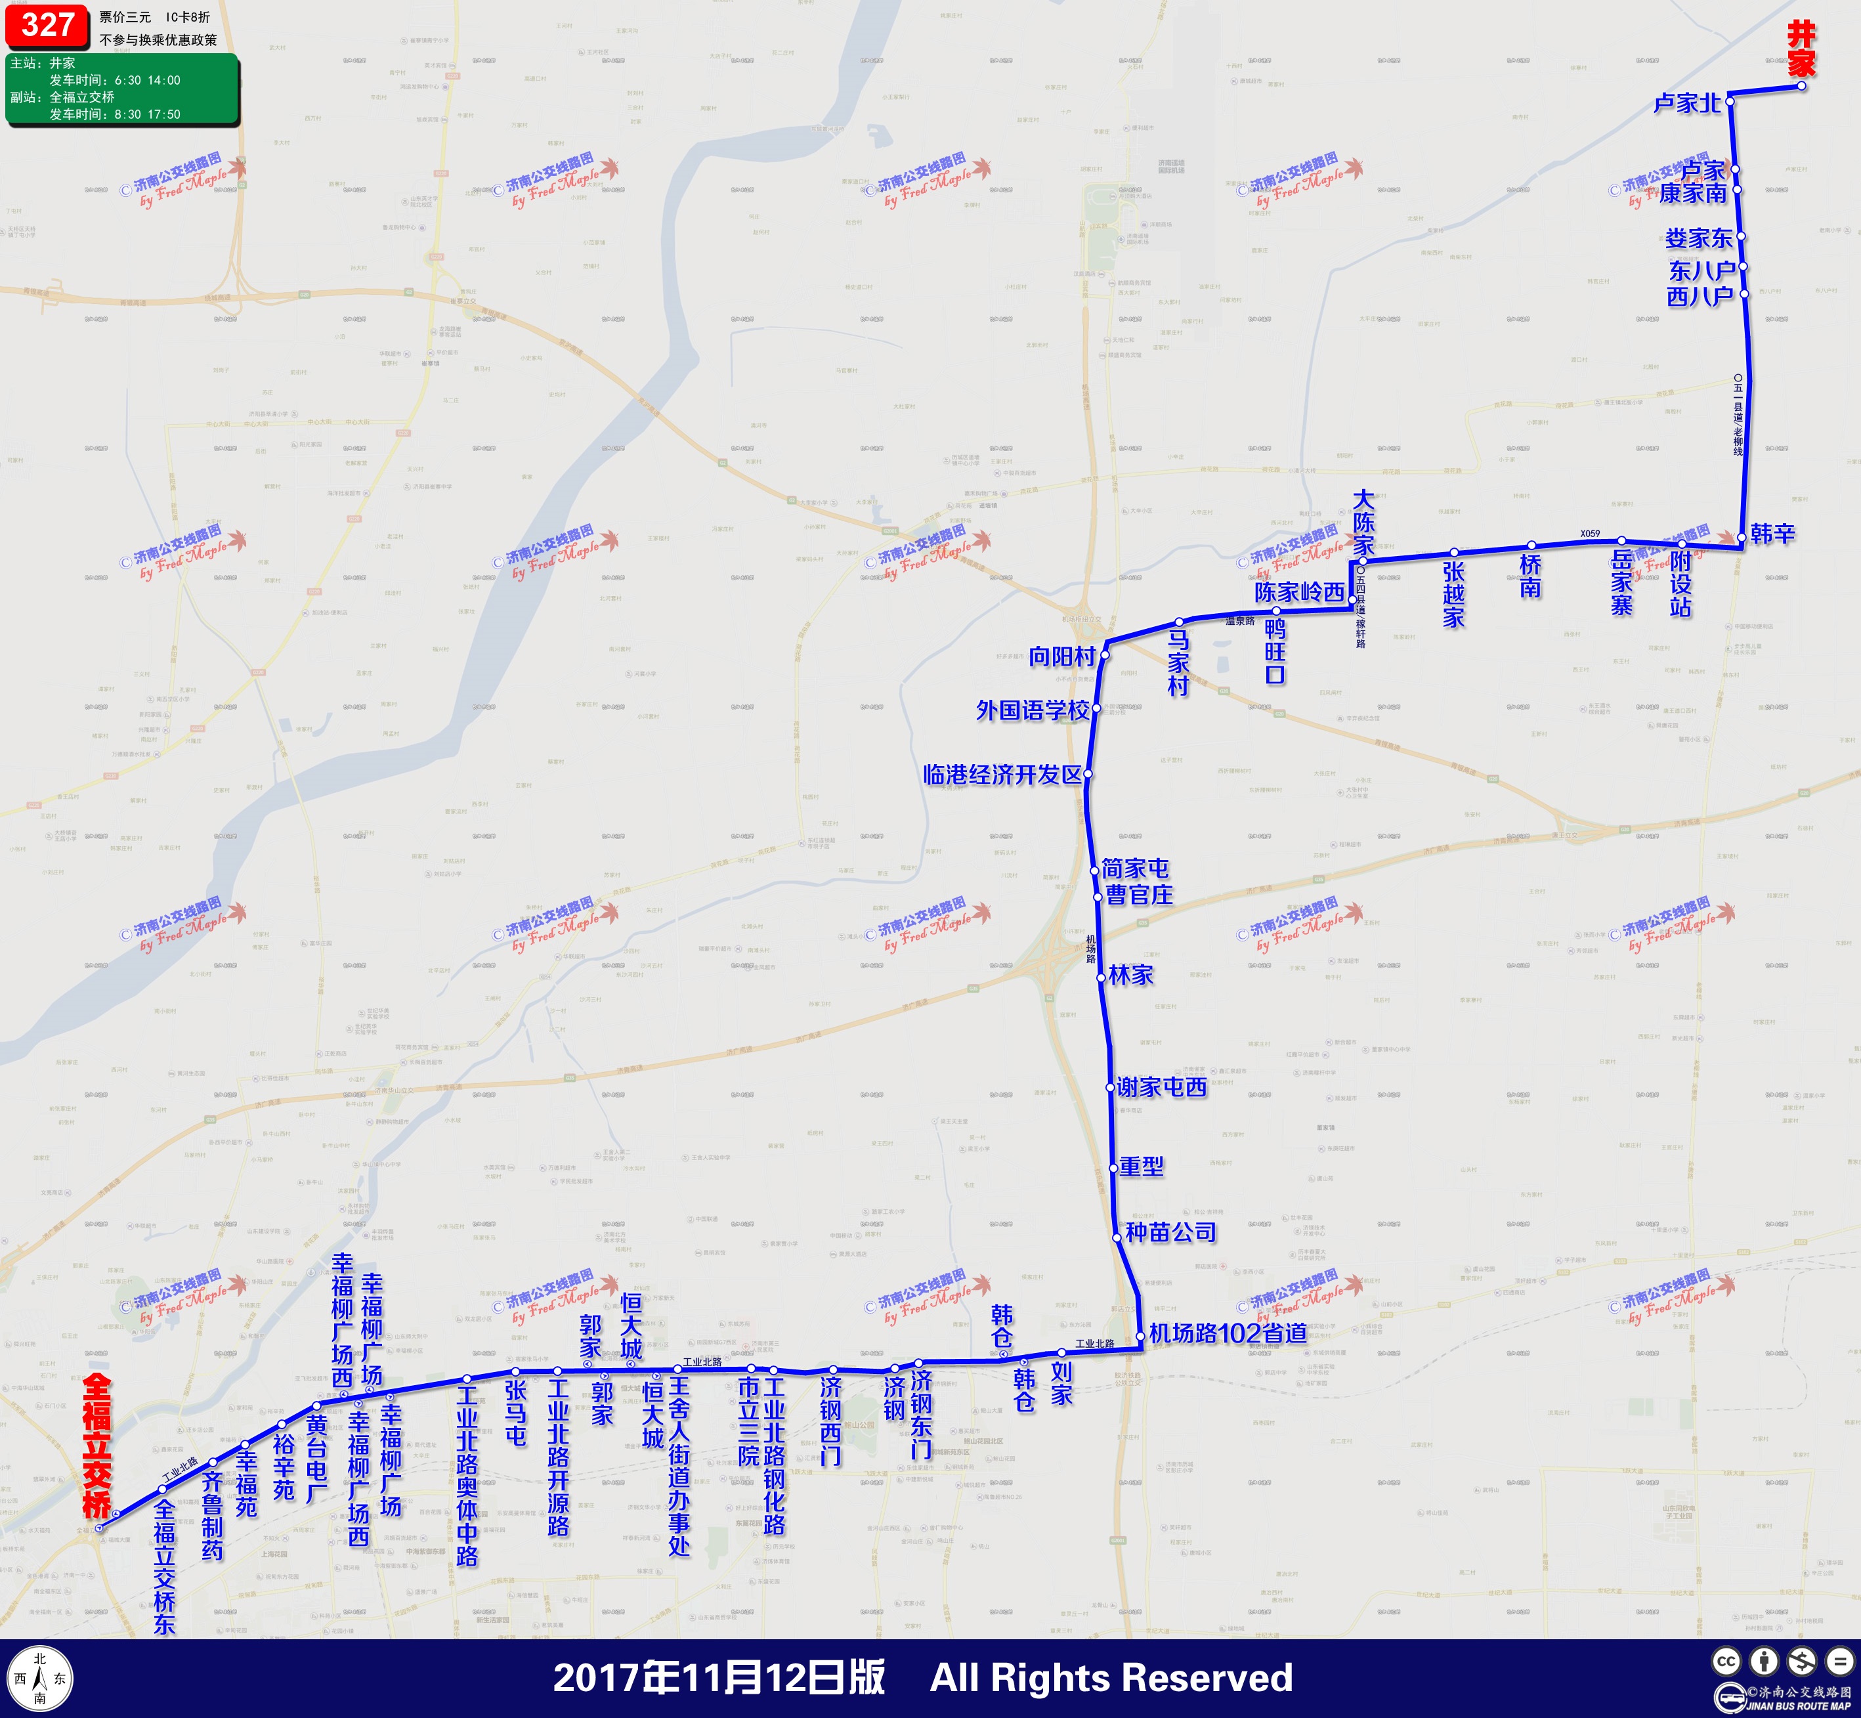Click the 不参与换乘优惠政策 notice text
Image resolution: width=1861 pixels, height=1718 pixels.
point(158,40)
